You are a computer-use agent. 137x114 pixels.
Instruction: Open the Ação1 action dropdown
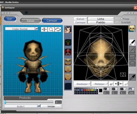click(39, 106)
